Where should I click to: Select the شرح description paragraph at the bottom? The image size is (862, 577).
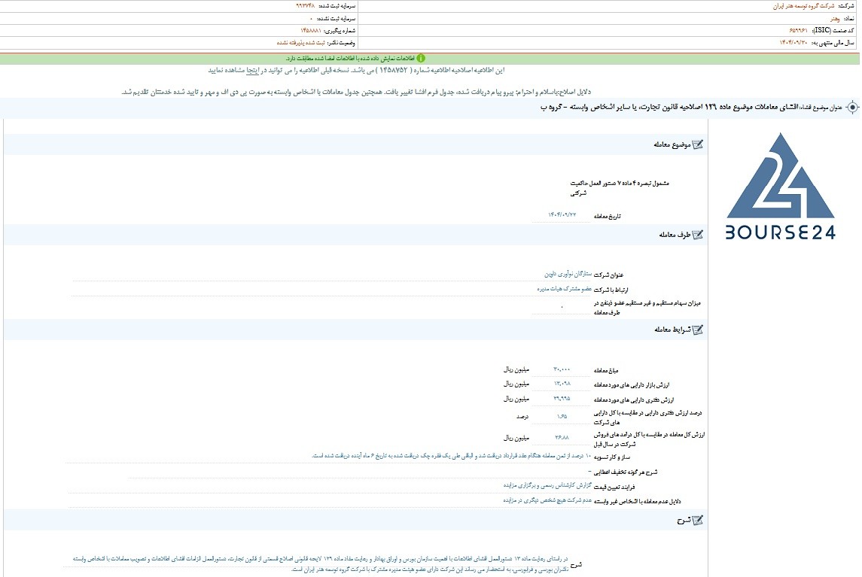point(321,563)
